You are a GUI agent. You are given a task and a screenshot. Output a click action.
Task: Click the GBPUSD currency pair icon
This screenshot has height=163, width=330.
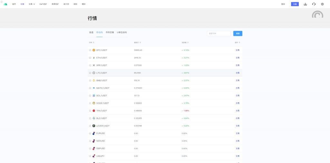94,148
